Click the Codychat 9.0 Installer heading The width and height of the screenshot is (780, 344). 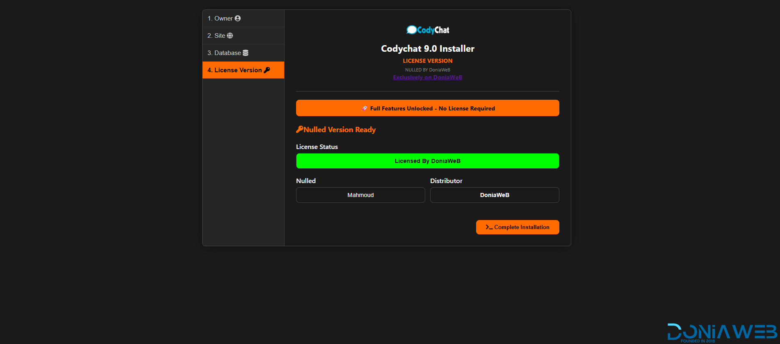(x=427, y=48)
